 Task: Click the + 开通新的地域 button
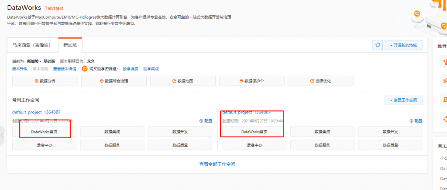click(x=403, y=45)
